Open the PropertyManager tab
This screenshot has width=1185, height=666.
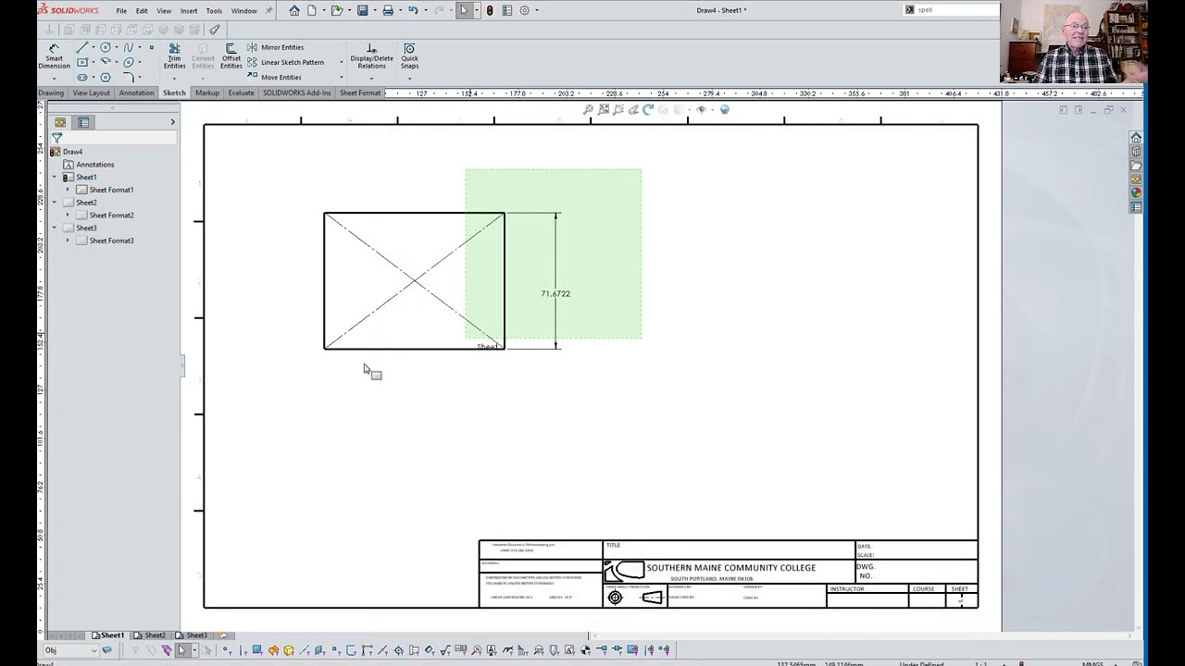pos(83,122)
